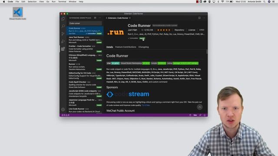Open the marketplace header more actions ellipsis
278x156 pixels.
[99, 18]
